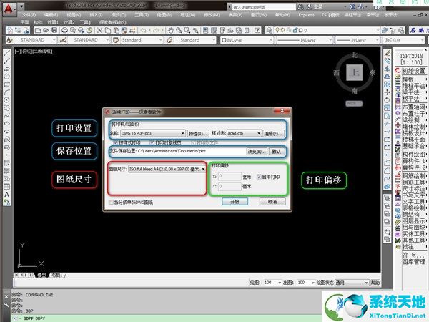
Task: Open 初始设置 in TSPT2018 panel
Action: (413, 71)
